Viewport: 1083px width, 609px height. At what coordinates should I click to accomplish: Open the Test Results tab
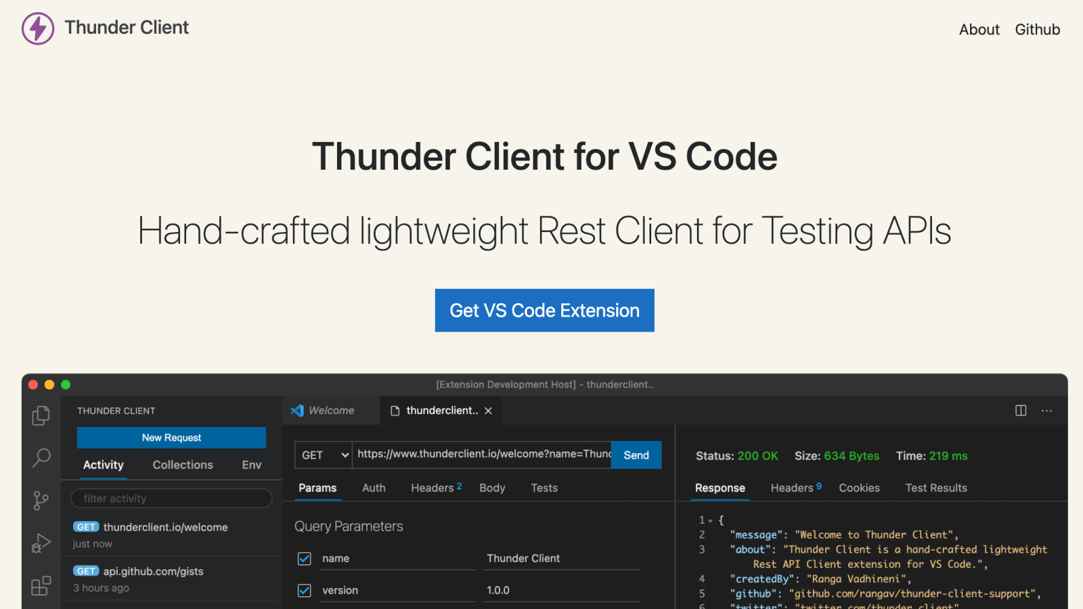[936, 488]
